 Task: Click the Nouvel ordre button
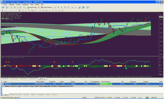tap(32, 7)
